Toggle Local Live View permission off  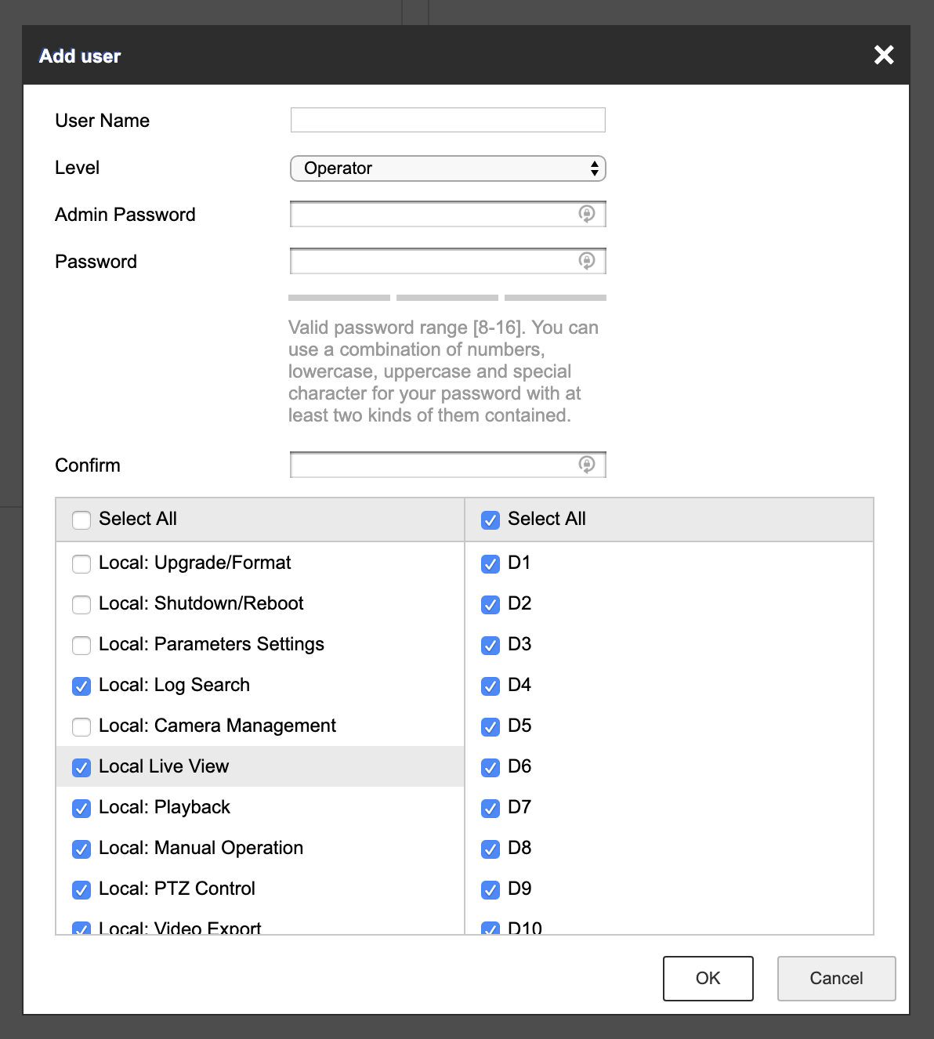pos(81,768)
